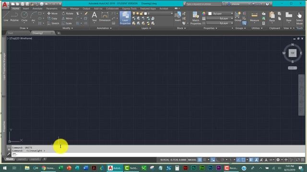Open the Insert ribbon tab
The width and height of the screenshot is (307, 172).
(x=25, y=9)
